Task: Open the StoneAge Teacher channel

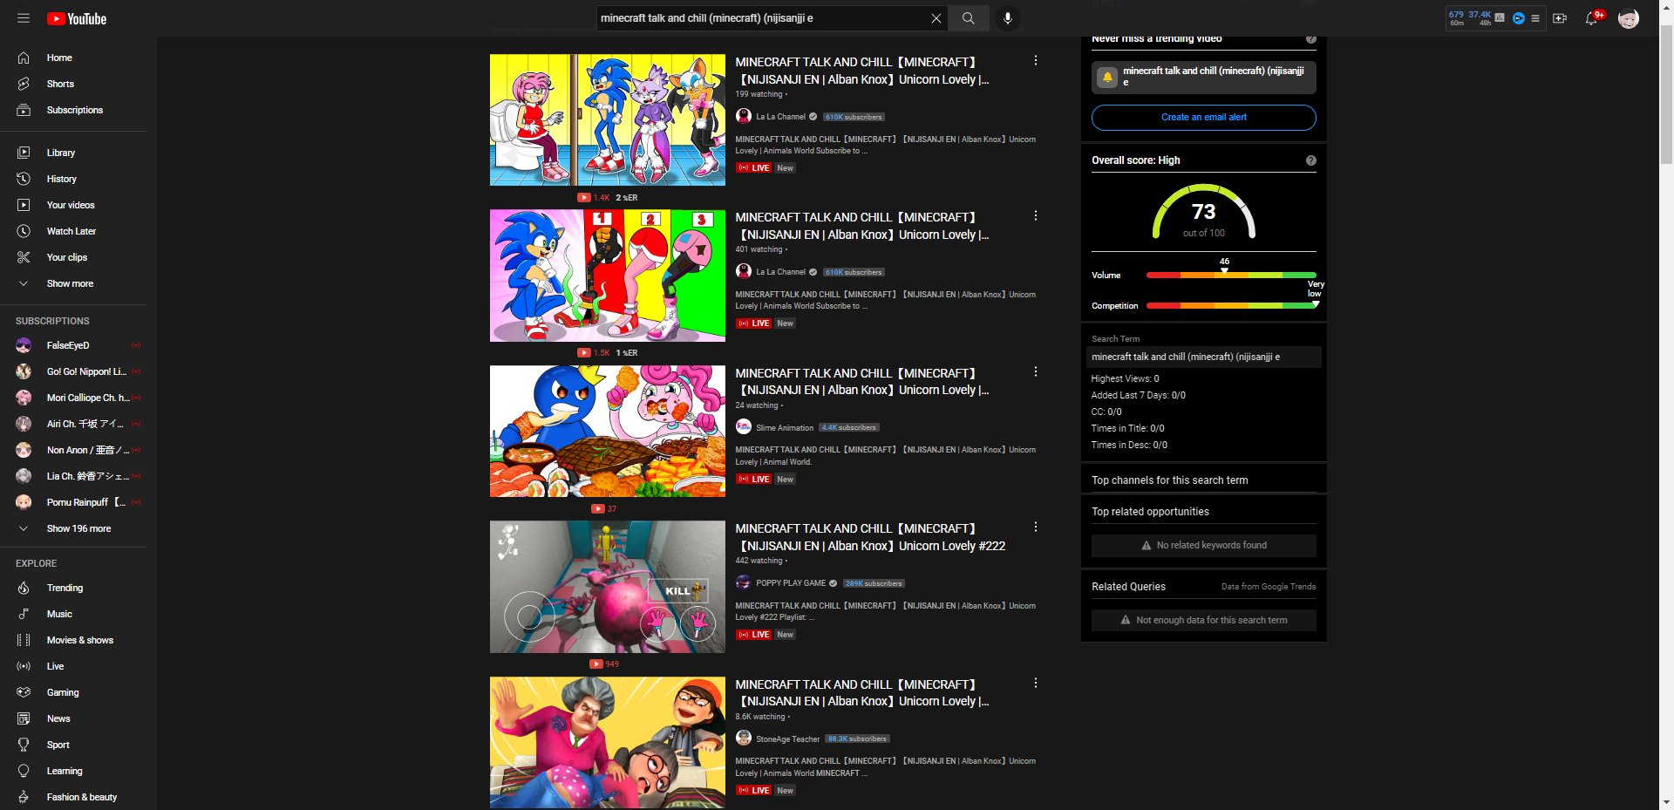Action: pos(787,739)
